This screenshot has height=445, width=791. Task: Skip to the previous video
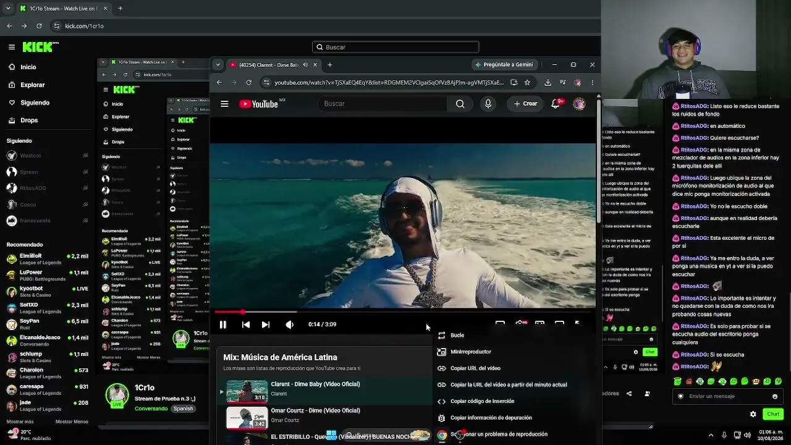point(246,324)
